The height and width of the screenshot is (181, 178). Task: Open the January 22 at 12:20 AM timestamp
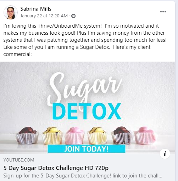[x=44, y=16]
